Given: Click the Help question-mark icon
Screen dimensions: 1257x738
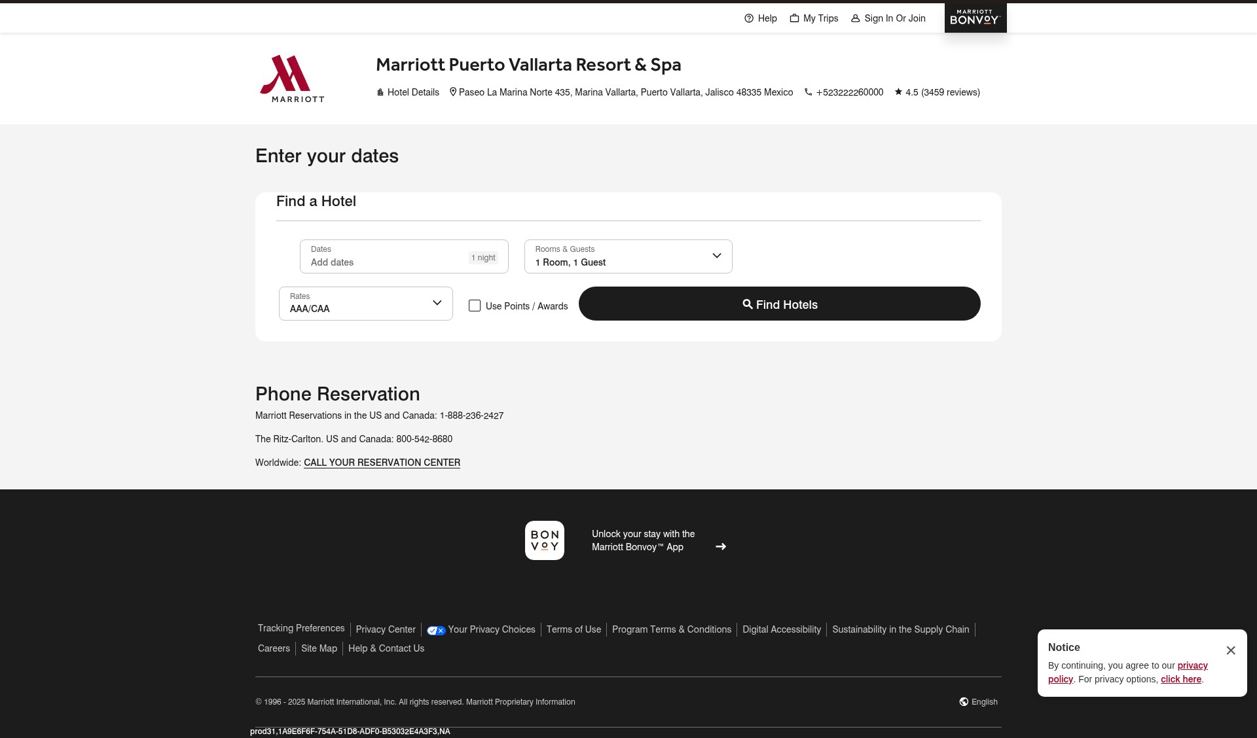Looking at the screenshot, I should click(749, 18).
